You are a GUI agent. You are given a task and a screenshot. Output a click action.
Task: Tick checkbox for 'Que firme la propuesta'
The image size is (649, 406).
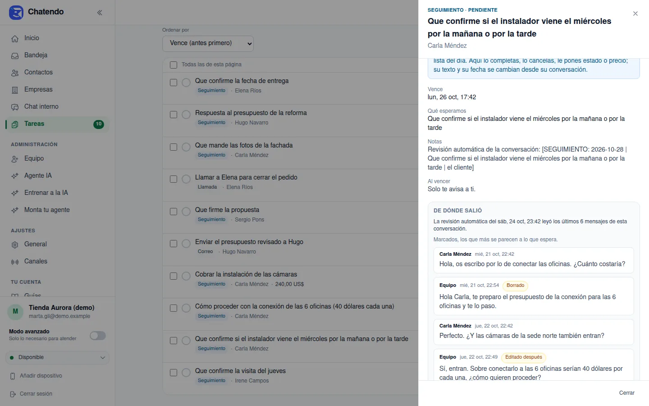174,212
